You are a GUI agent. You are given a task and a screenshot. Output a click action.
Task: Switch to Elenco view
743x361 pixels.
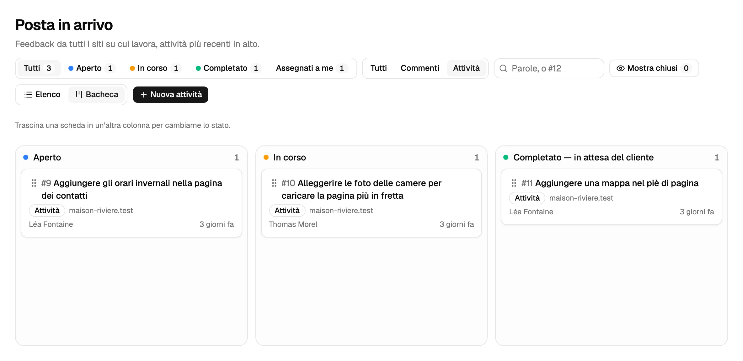click(42, 95)
